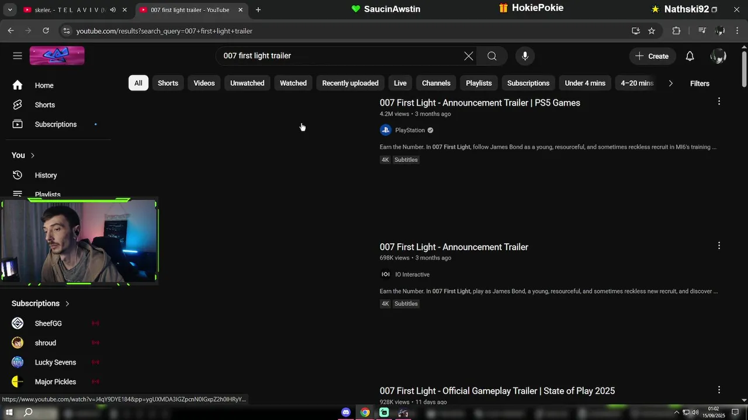Open the Lucky Sevens subscription channel

pyautogui.click(x=56, y=362)
